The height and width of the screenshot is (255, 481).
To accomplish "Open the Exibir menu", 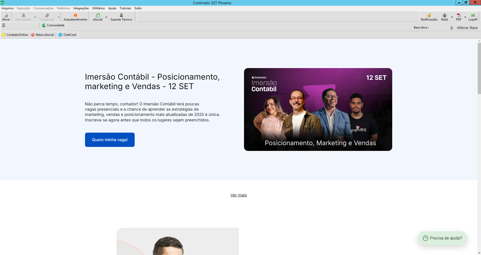I will tap(138, 8).
